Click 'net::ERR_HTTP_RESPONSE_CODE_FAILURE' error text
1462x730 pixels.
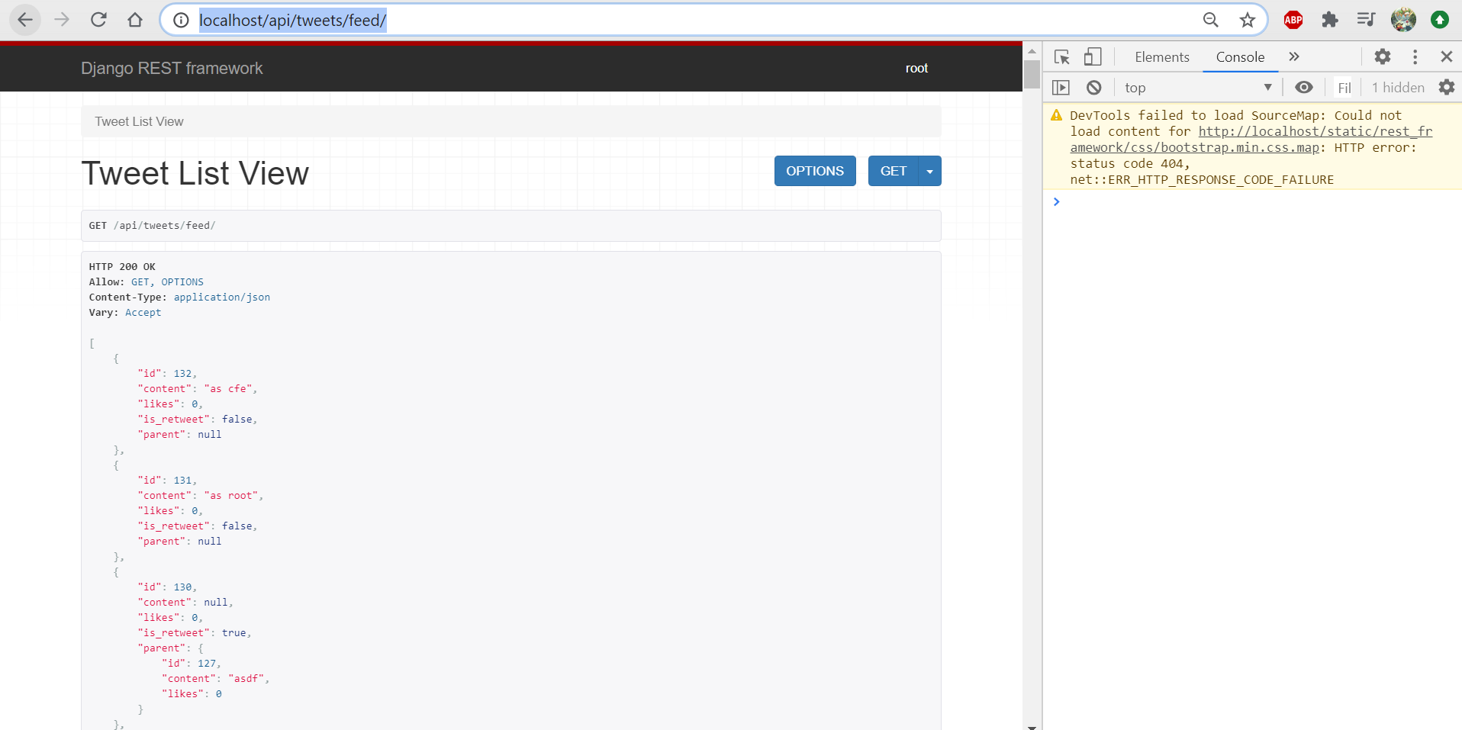(1202, 180)
